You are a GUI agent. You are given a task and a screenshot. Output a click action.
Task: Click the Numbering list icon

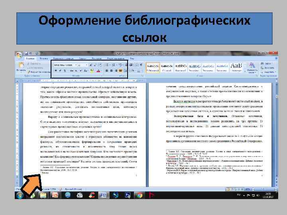(114, 65)
